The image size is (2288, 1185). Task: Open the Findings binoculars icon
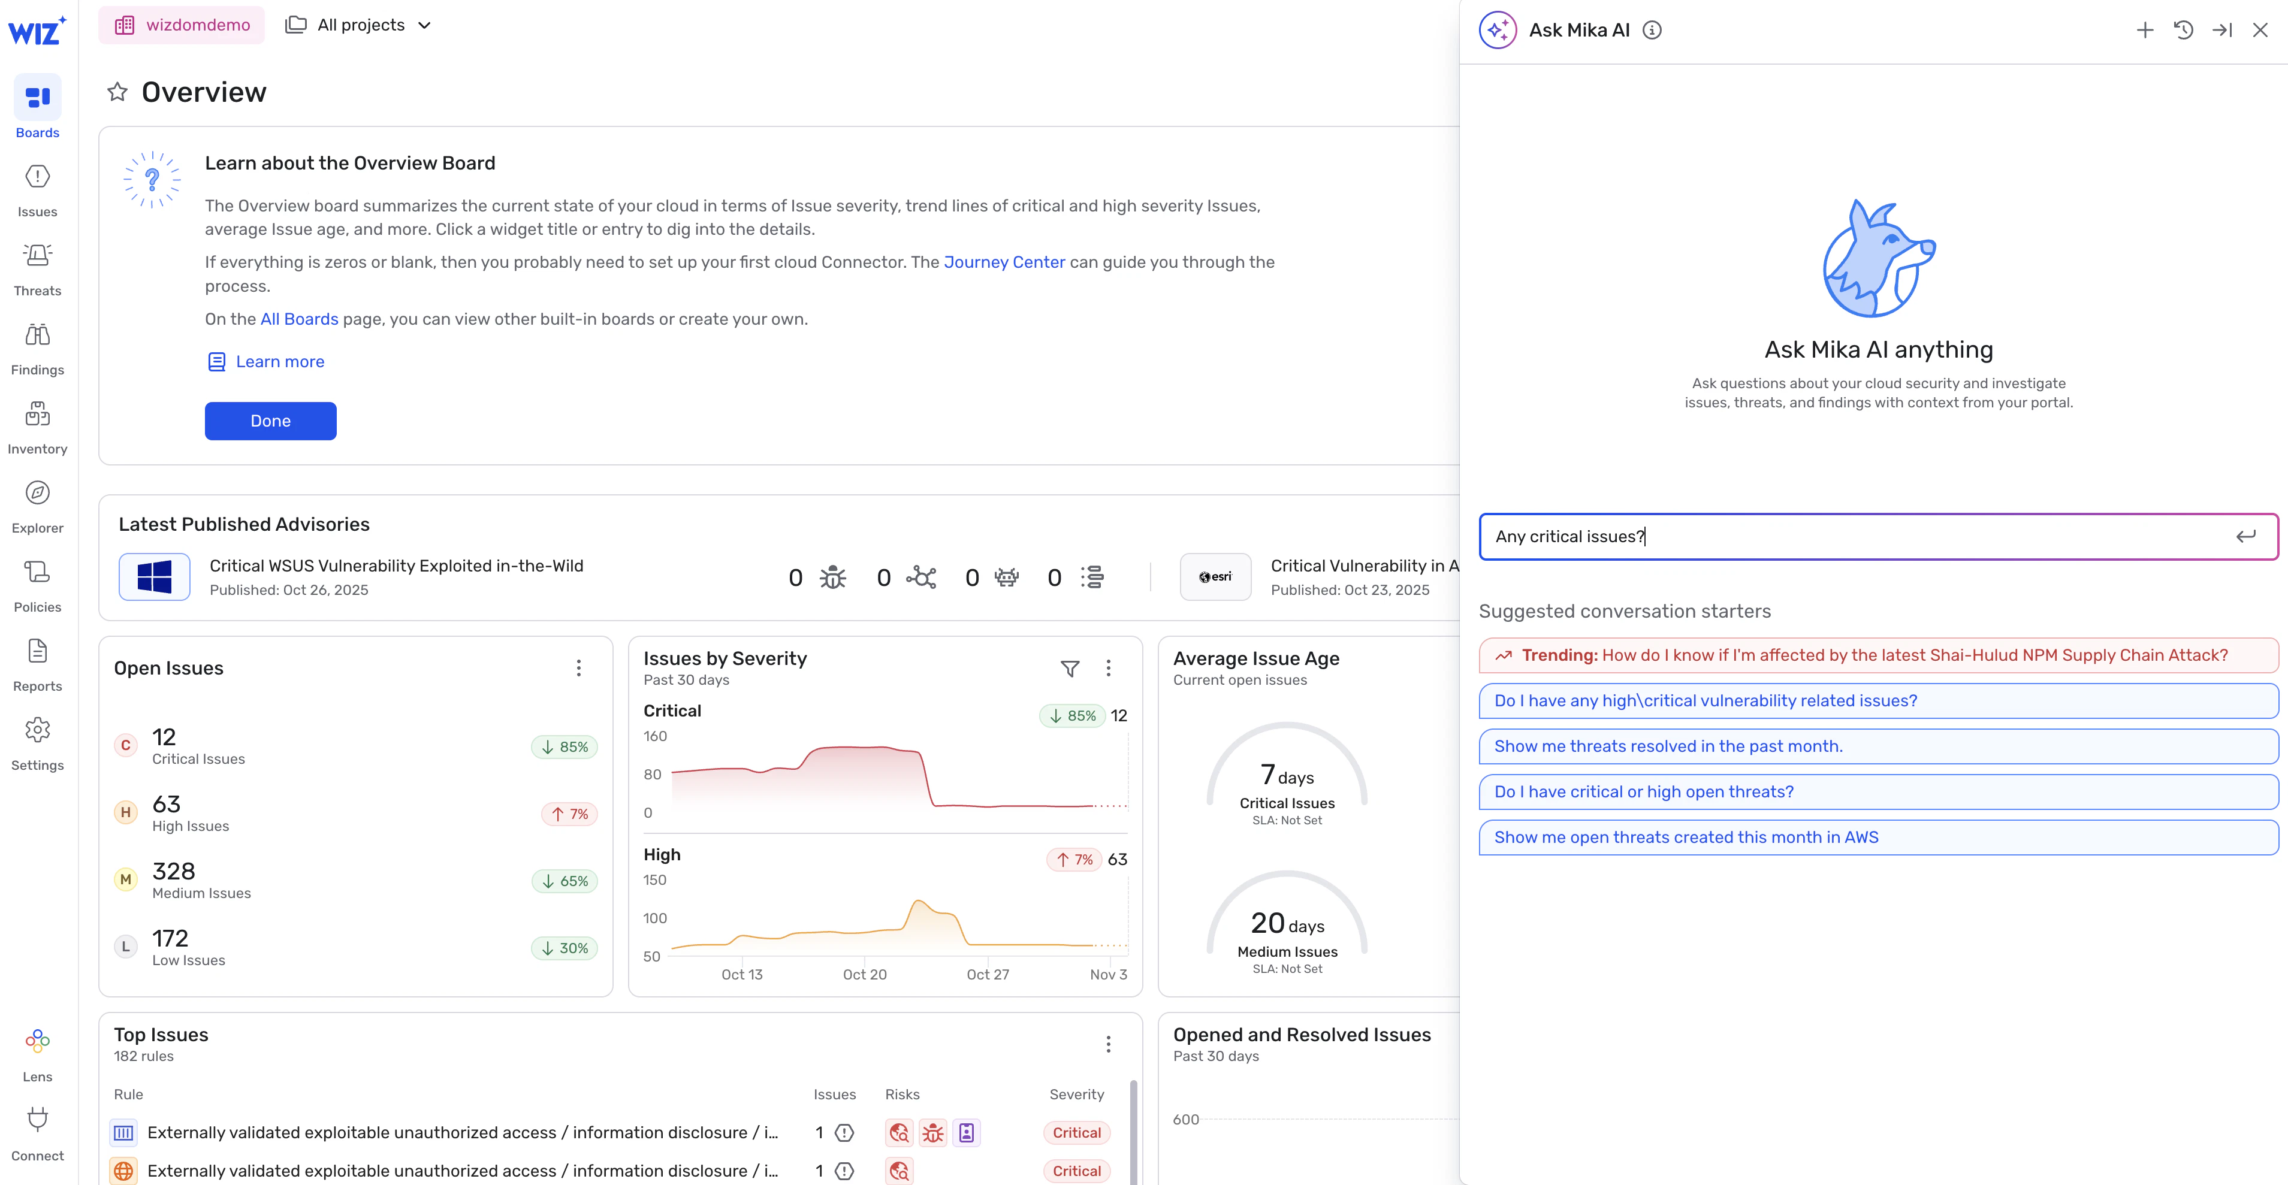(37, 335)
